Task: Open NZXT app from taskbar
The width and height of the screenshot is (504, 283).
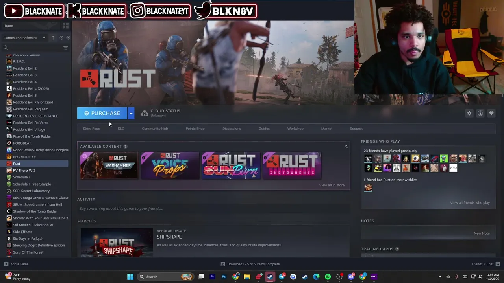Action: click(374, 277)
